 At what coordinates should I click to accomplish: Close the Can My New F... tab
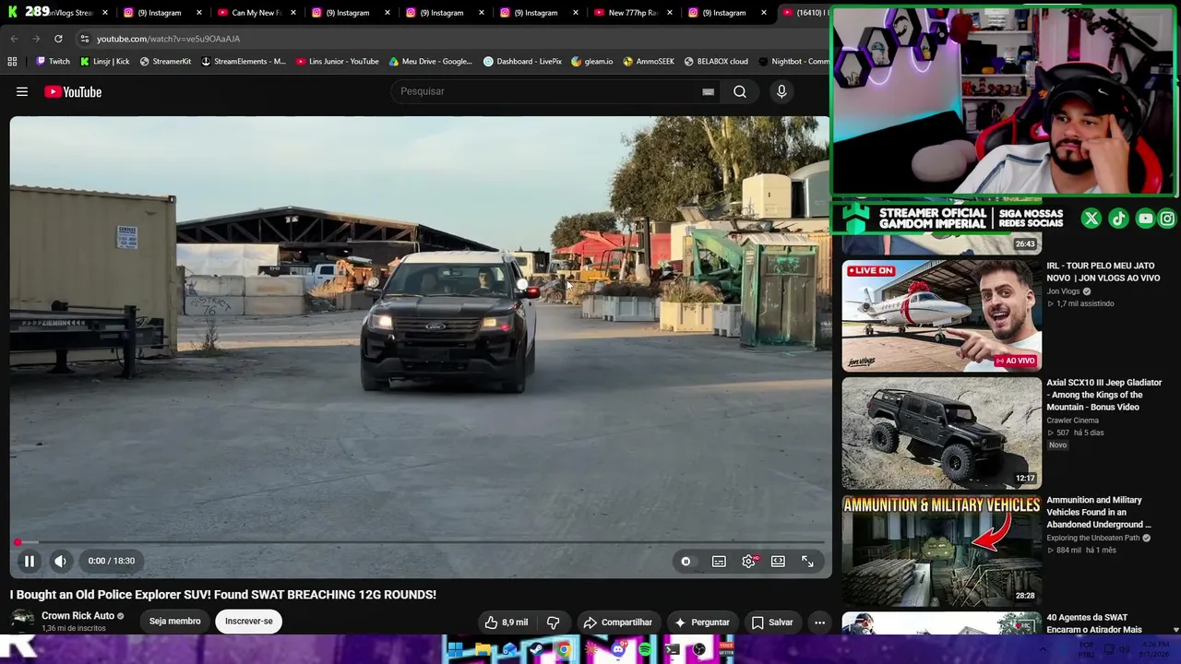293,13
